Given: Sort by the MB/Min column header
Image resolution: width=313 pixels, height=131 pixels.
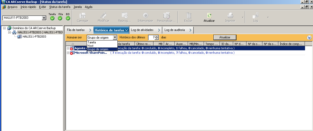Looking at the screenshot, I should point(196,44).
